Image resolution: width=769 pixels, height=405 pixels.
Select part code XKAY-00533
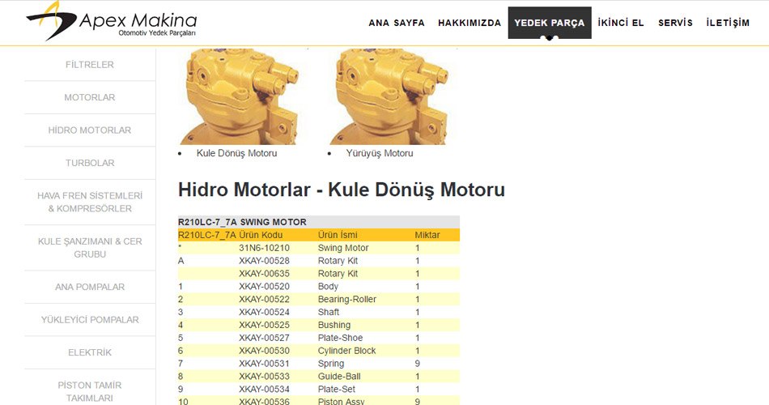click(265, 376)
